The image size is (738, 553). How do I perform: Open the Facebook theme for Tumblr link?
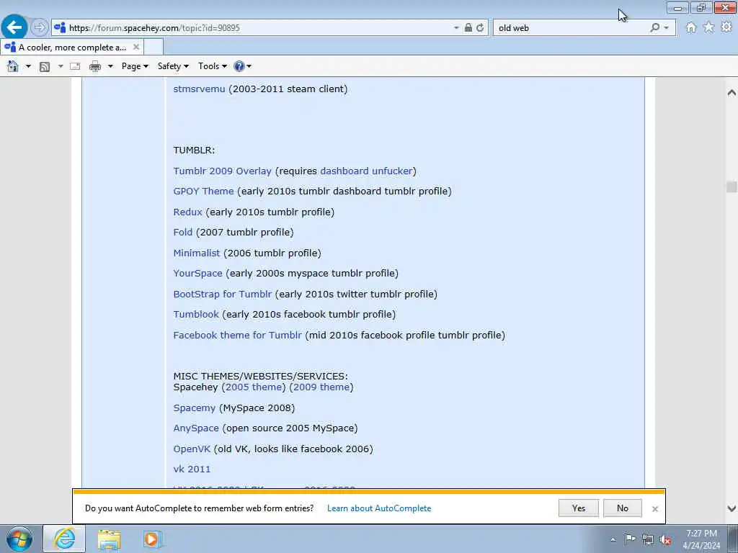point(237,336)
